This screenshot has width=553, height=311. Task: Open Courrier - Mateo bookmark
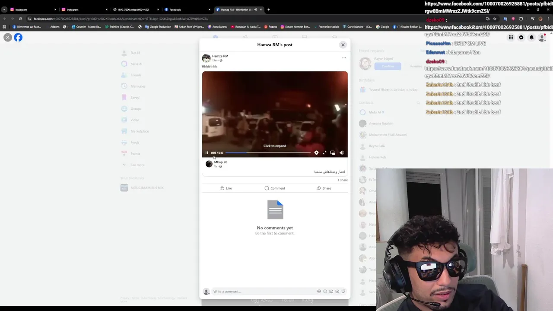(86, 27)
